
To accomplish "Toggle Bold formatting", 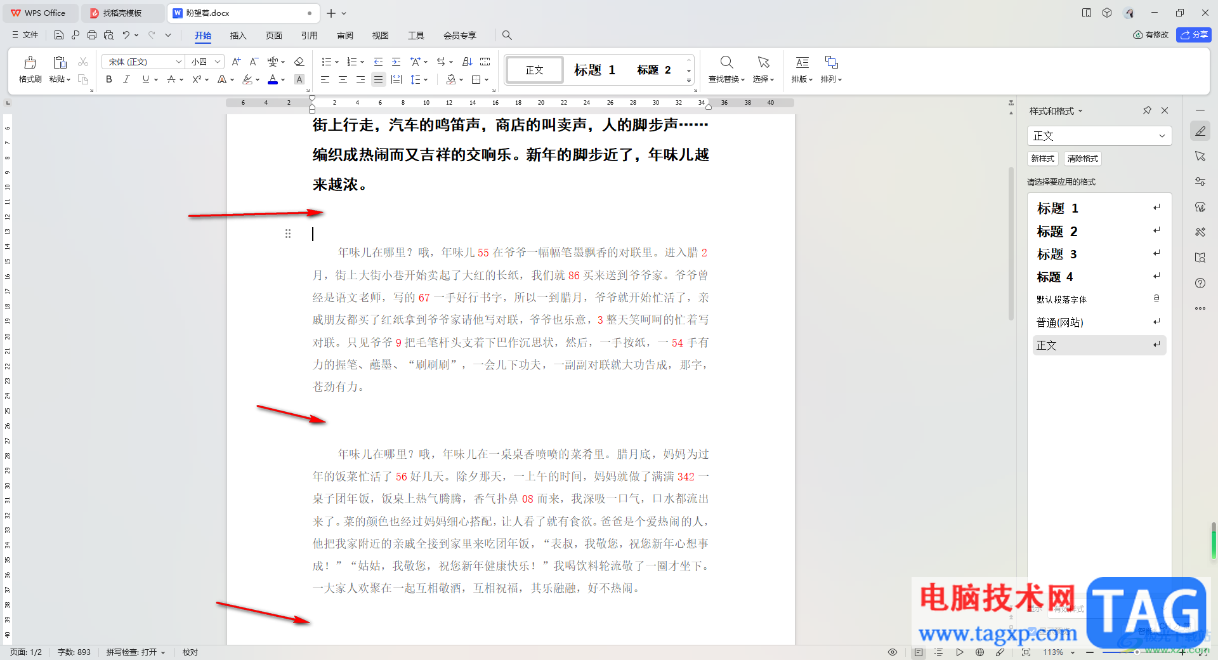I will (x=109, y=79).
